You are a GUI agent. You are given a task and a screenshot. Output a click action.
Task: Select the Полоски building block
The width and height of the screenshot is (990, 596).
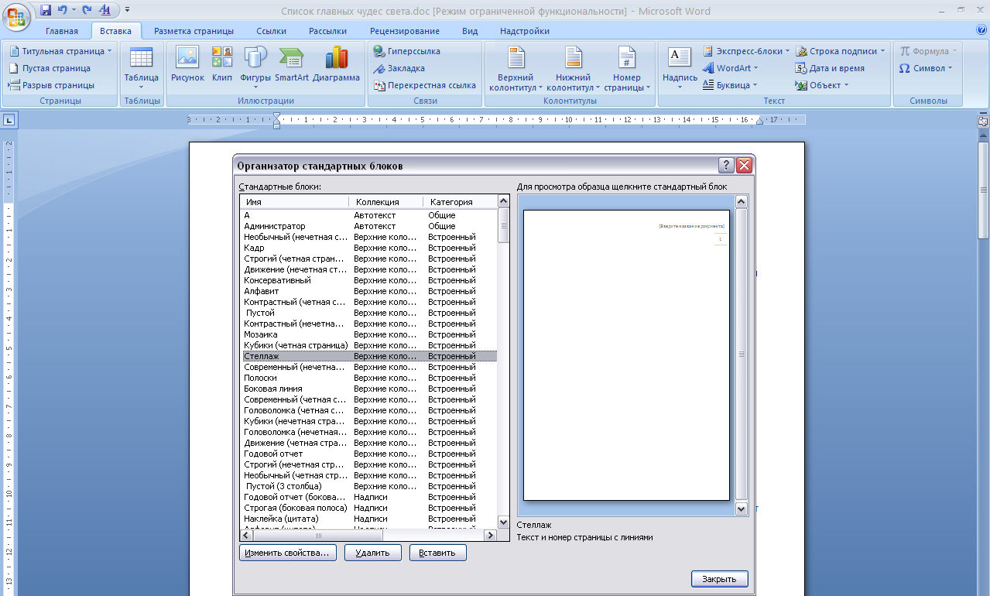pos(369,378)
